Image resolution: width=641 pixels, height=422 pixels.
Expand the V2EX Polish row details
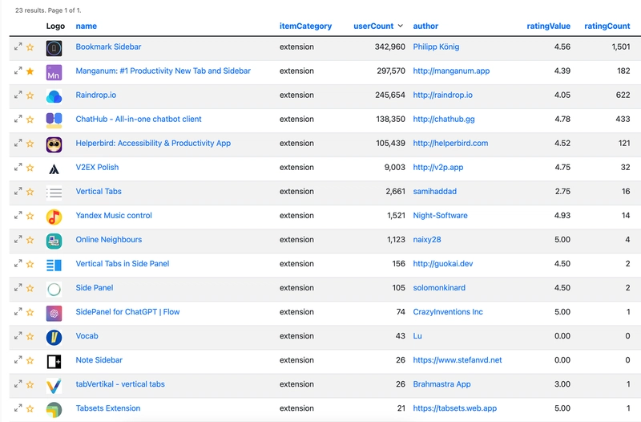[x=18, y=167]
